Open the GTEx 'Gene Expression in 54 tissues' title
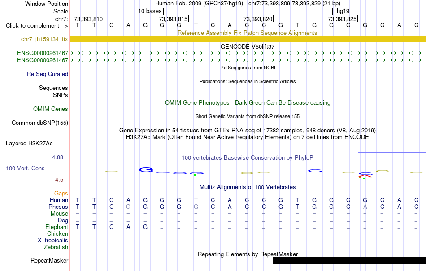 248,130
